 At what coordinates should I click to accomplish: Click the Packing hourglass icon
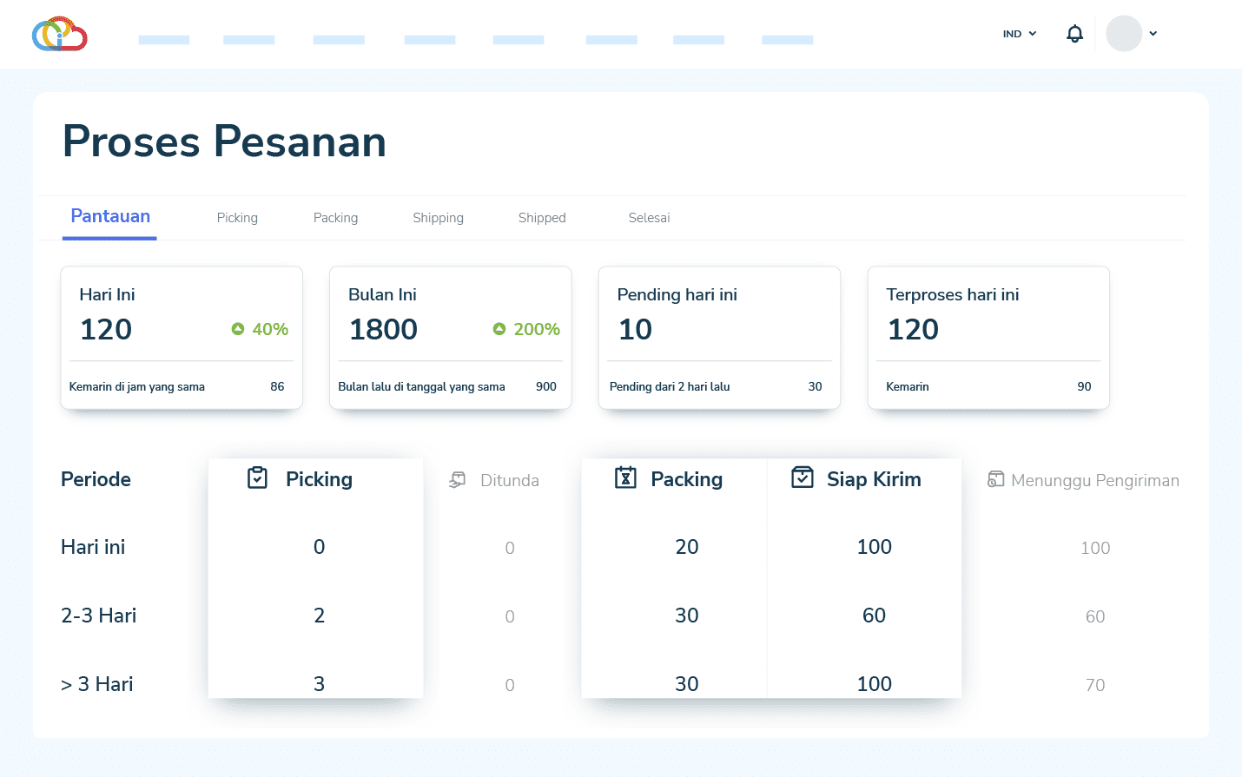pyautogui.click(x=625, y=478)
